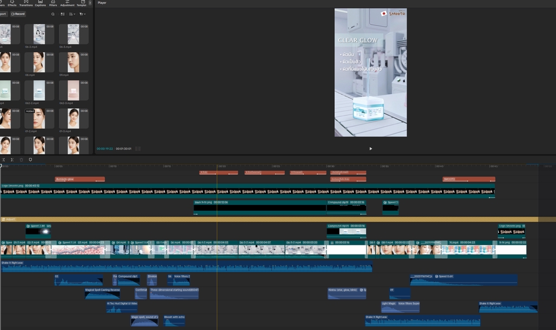Add a marker with the shield icon
The image size is (556, 330).
pos(31,160)
